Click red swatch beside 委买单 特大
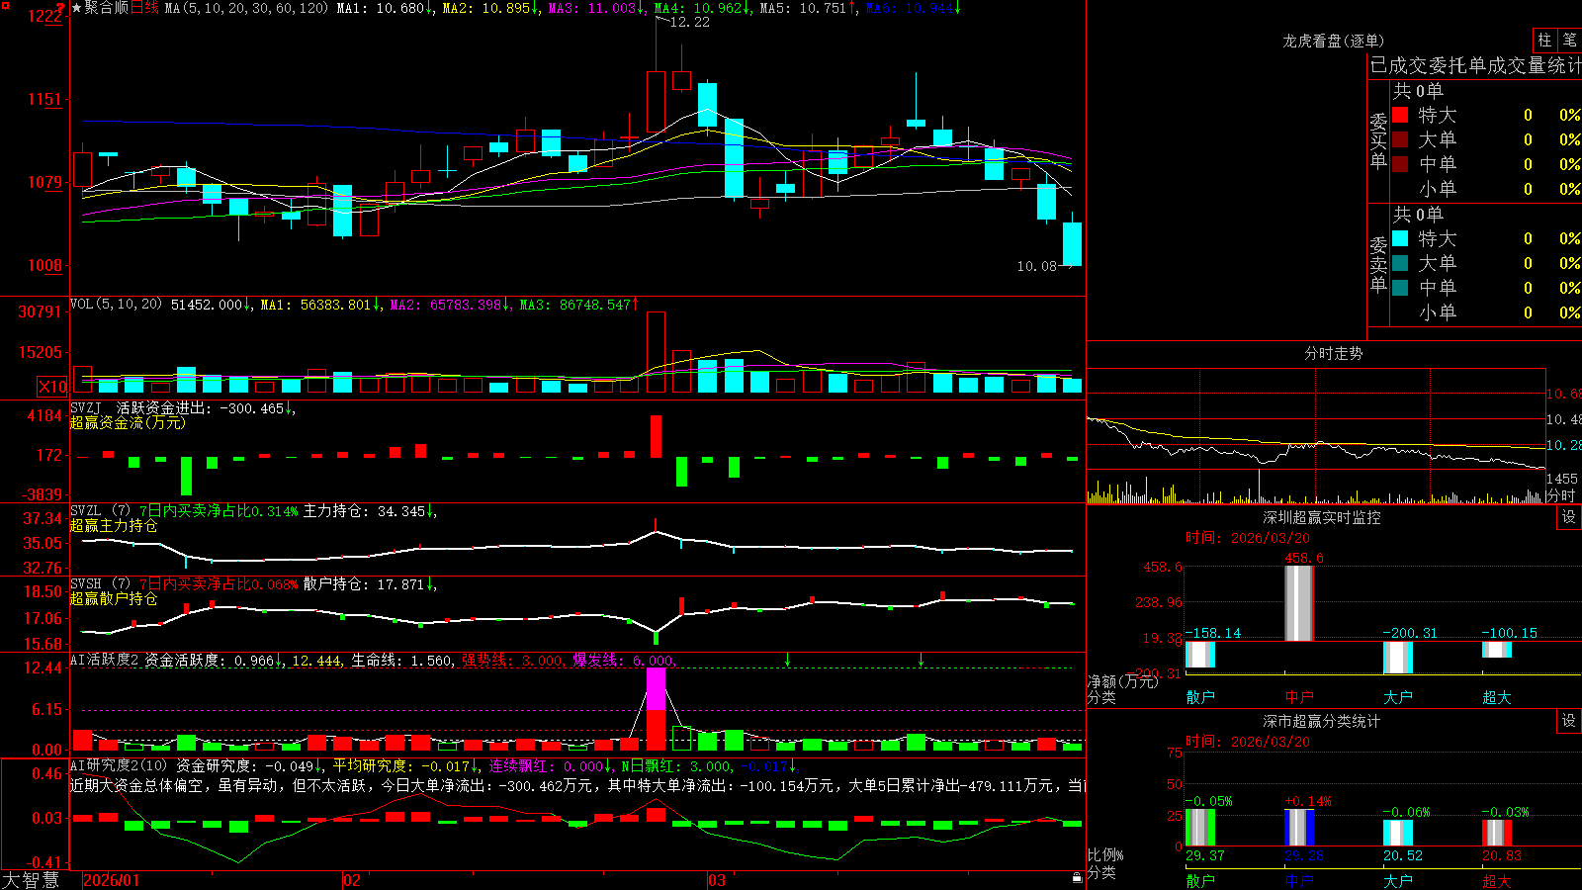This screenshot has width=1582, height=890. click(1400, 115)
